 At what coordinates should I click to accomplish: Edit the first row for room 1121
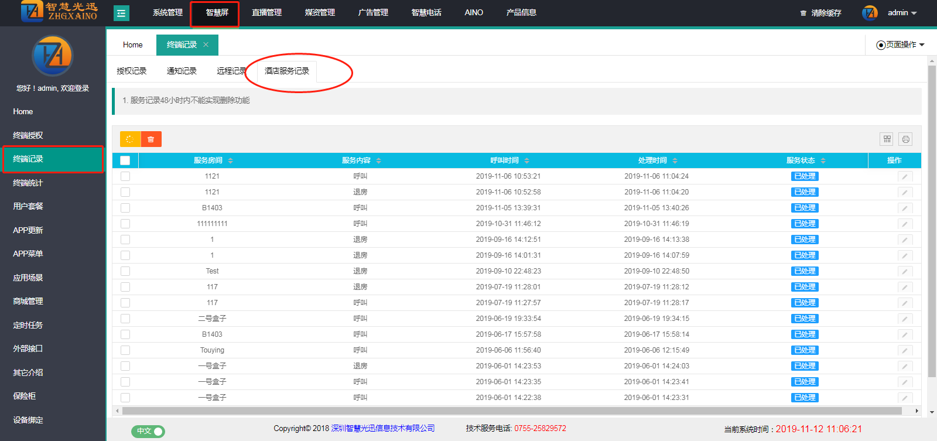point(905,176)
